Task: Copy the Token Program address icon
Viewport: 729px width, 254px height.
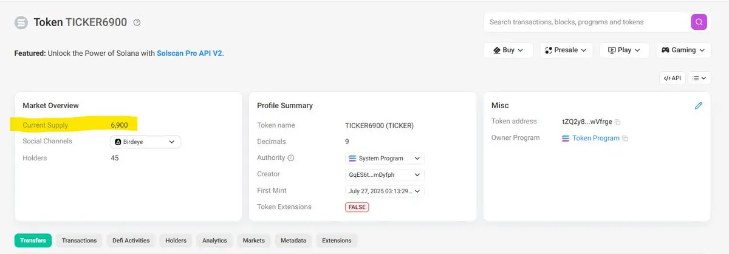Action: (625, 139)
